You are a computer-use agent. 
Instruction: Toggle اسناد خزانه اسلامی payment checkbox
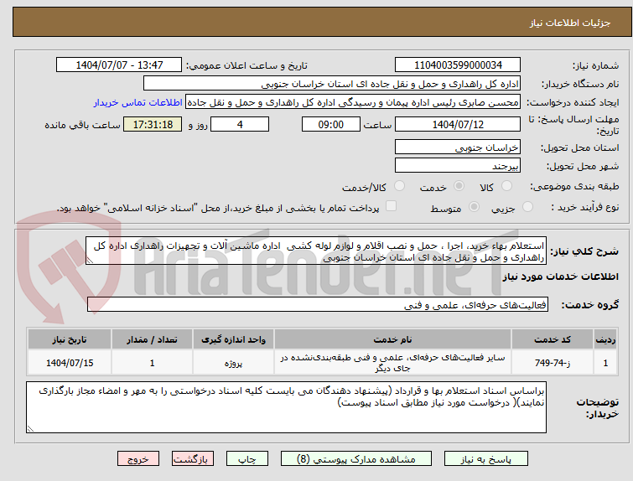pyautogui.click(x=391, y=206)
